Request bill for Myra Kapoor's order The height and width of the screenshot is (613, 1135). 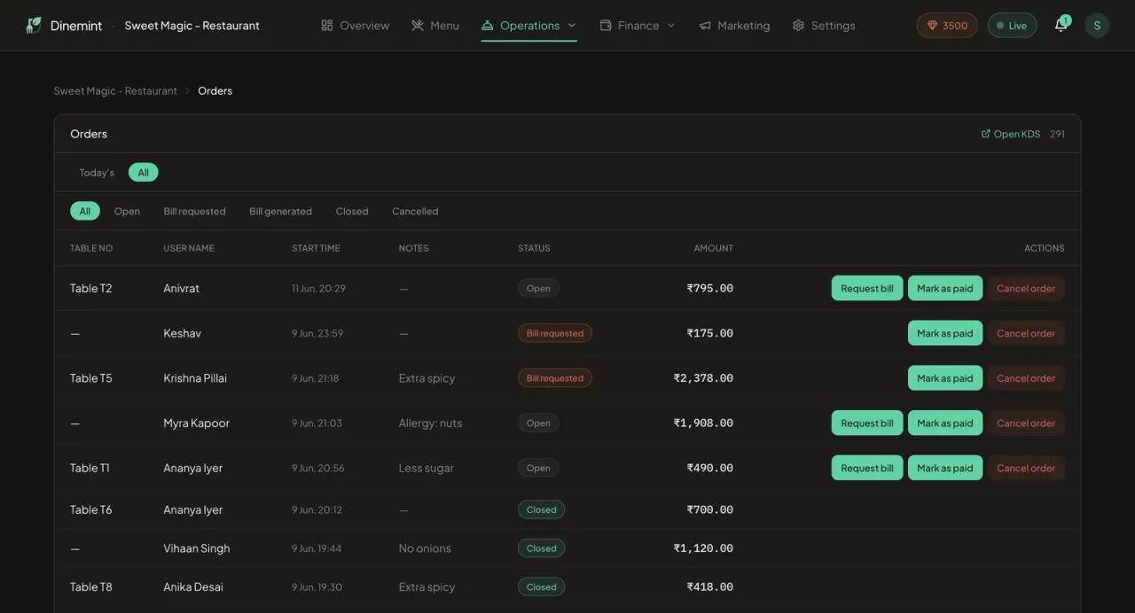[867, 423]
